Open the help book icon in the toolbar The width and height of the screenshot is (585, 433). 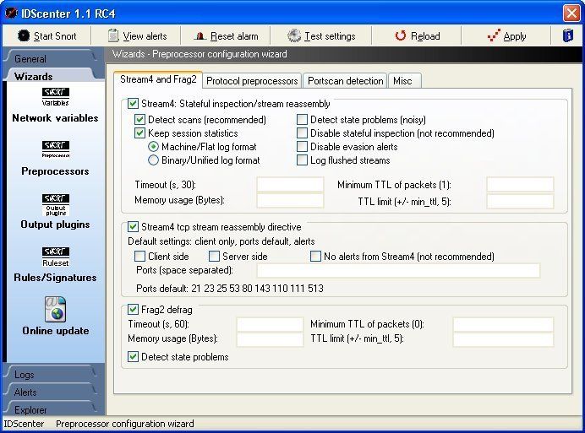coord(568,35)
